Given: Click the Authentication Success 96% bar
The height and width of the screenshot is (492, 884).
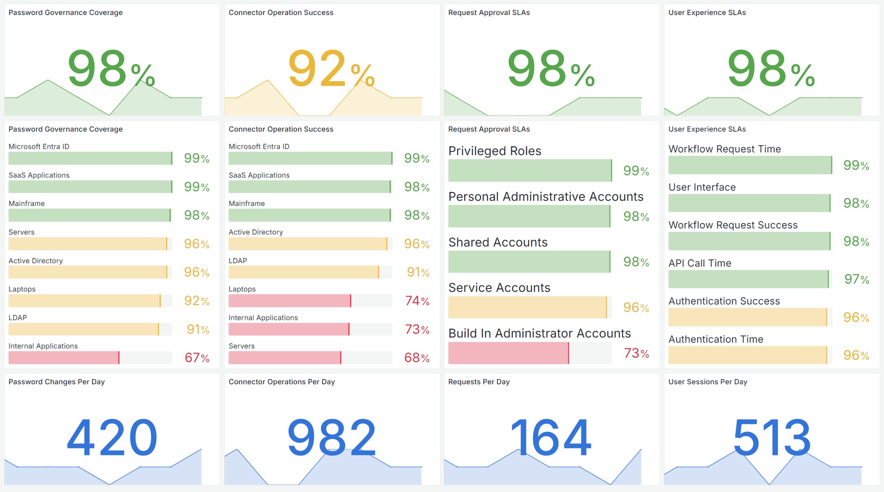Looking at the screenshot, I should tap(750, 317).
